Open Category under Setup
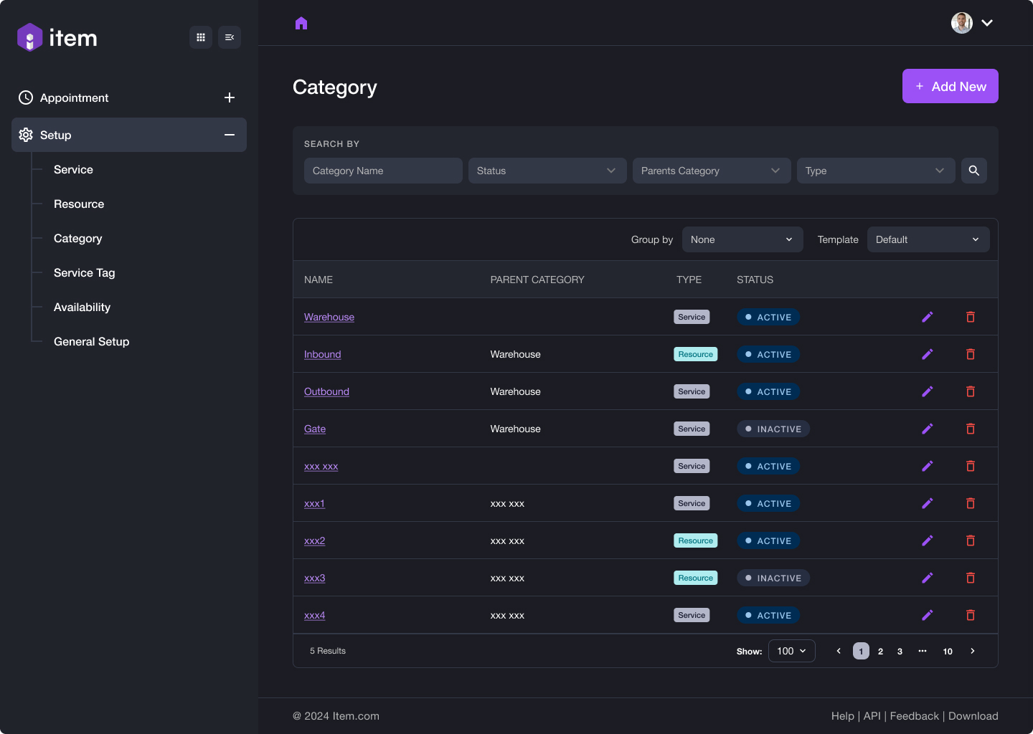The width and height of the screenshot is (1033, 734). coord(78,238)
